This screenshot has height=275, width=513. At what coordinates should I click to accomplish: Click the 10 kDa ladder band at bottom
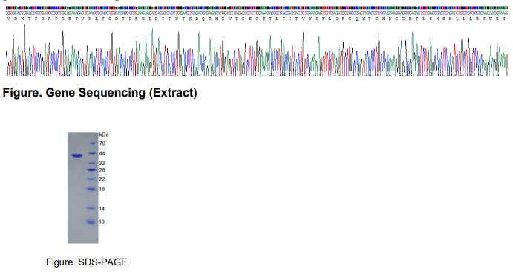[x=91, y=222]
